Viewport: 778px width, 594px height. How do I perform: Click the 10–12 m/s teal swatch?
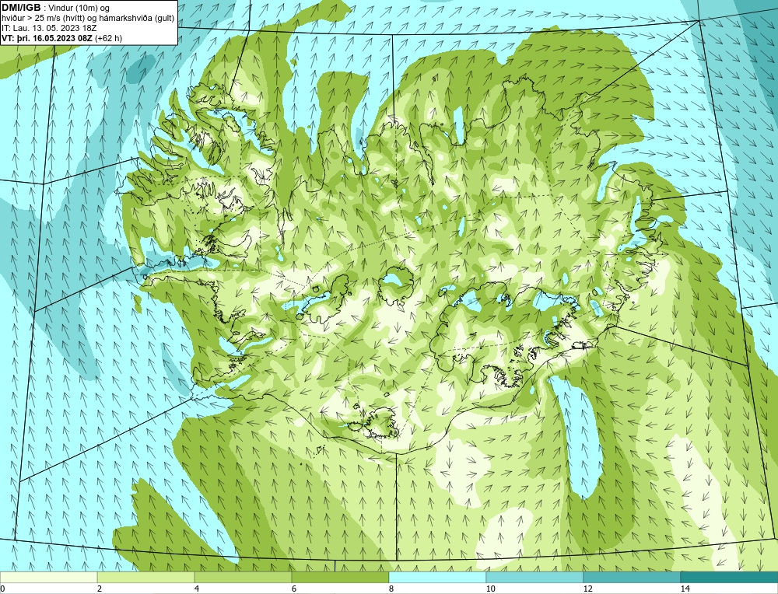pos(535,577)
